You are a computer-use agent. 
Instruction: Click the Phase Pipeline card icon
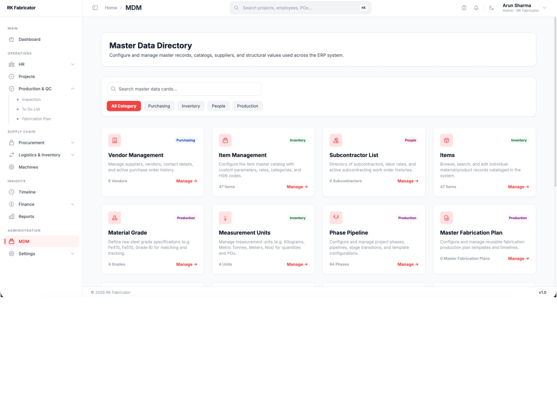coord(336,218)
